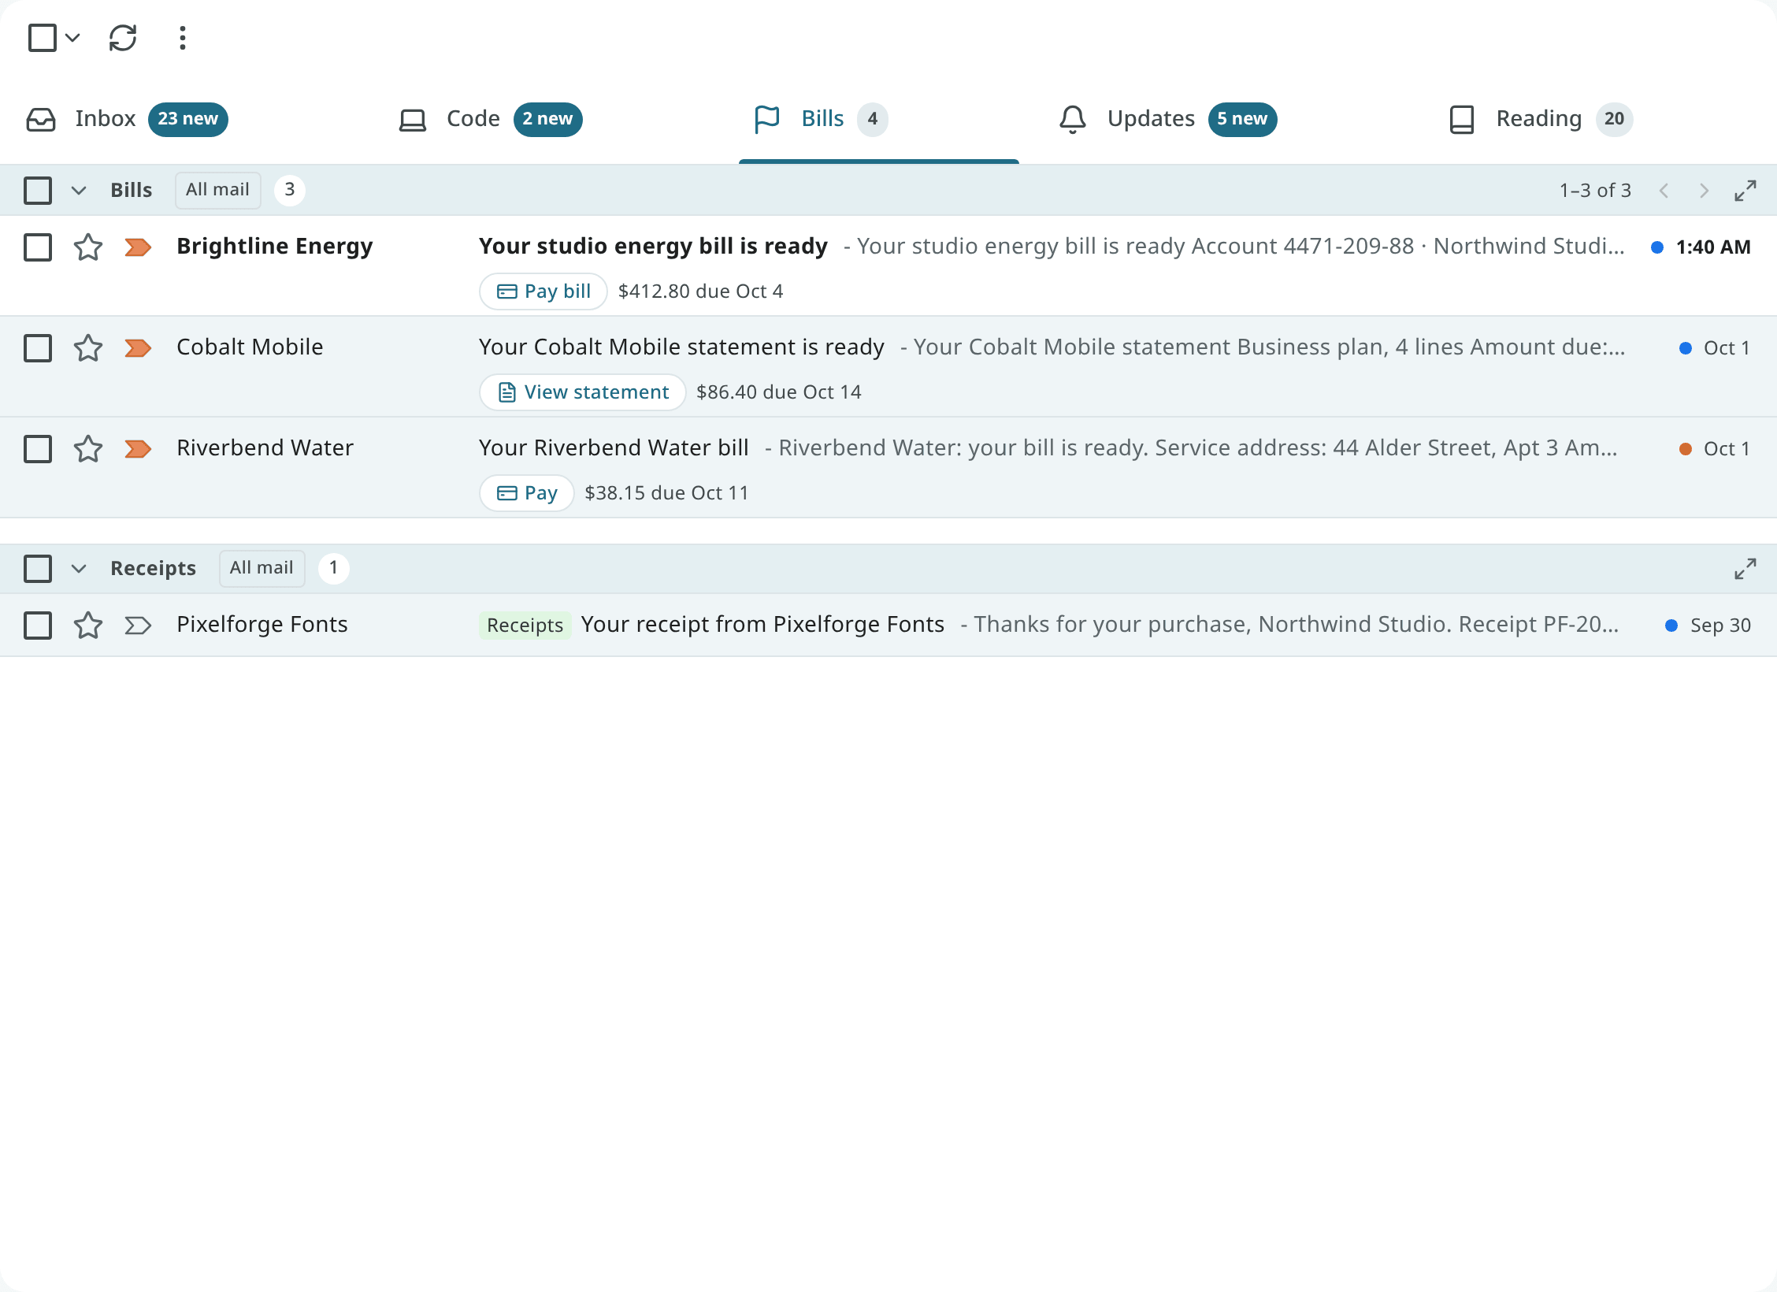Select the Bills tab
1777x1292 pixels.
(821, 119)
